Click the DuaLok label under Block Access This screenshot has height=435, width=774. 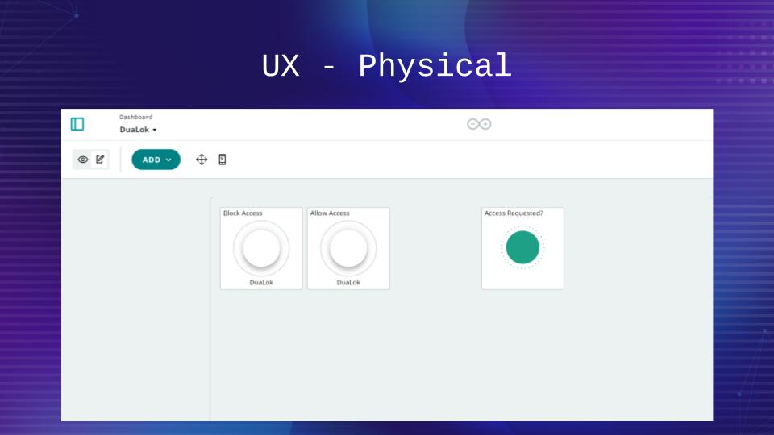pyautogui.click(x=261, y=282)
